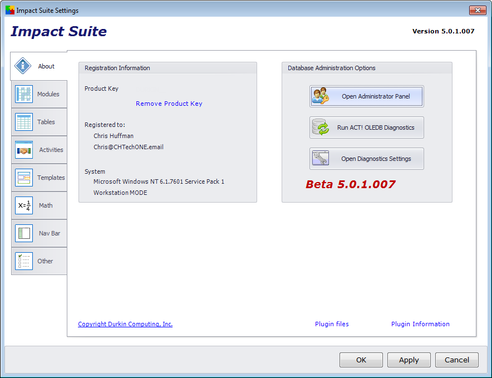Click the Beta 5.0.1.007 label

[x=351, y=184]
